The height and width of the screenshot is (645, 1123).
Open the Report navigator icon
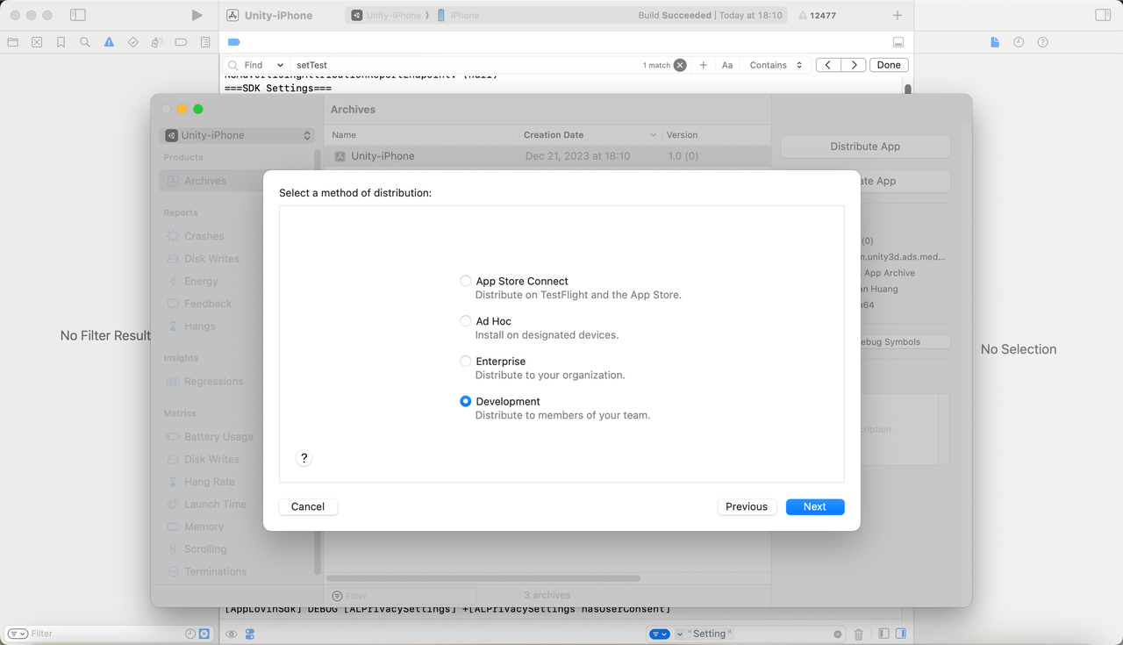click(x=205, y=42)
